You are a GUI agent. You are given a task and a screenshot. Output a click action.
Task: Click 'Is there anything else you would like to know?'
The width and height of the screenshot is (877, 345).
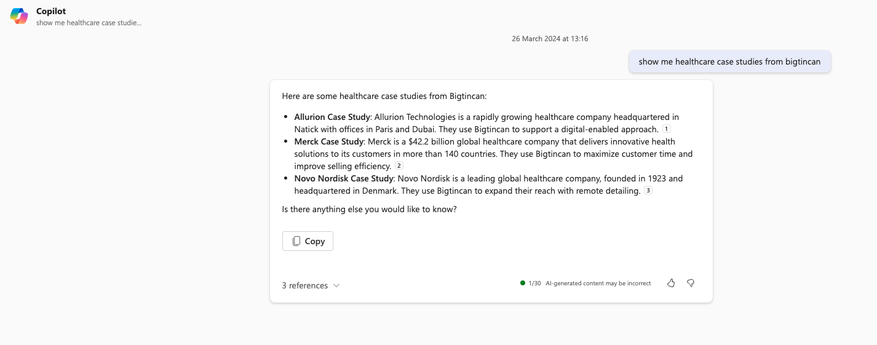pyautogui.click(x=370, y=209)
